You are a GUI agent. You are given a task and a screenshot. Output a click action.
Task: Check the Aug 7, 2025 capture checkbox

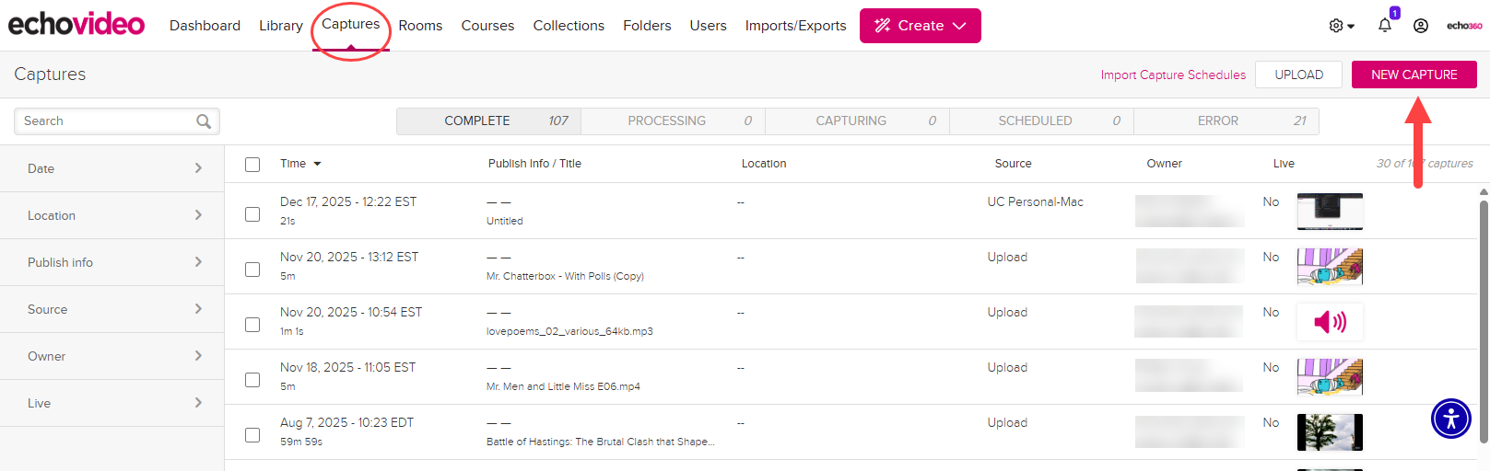tap(252, 435)
